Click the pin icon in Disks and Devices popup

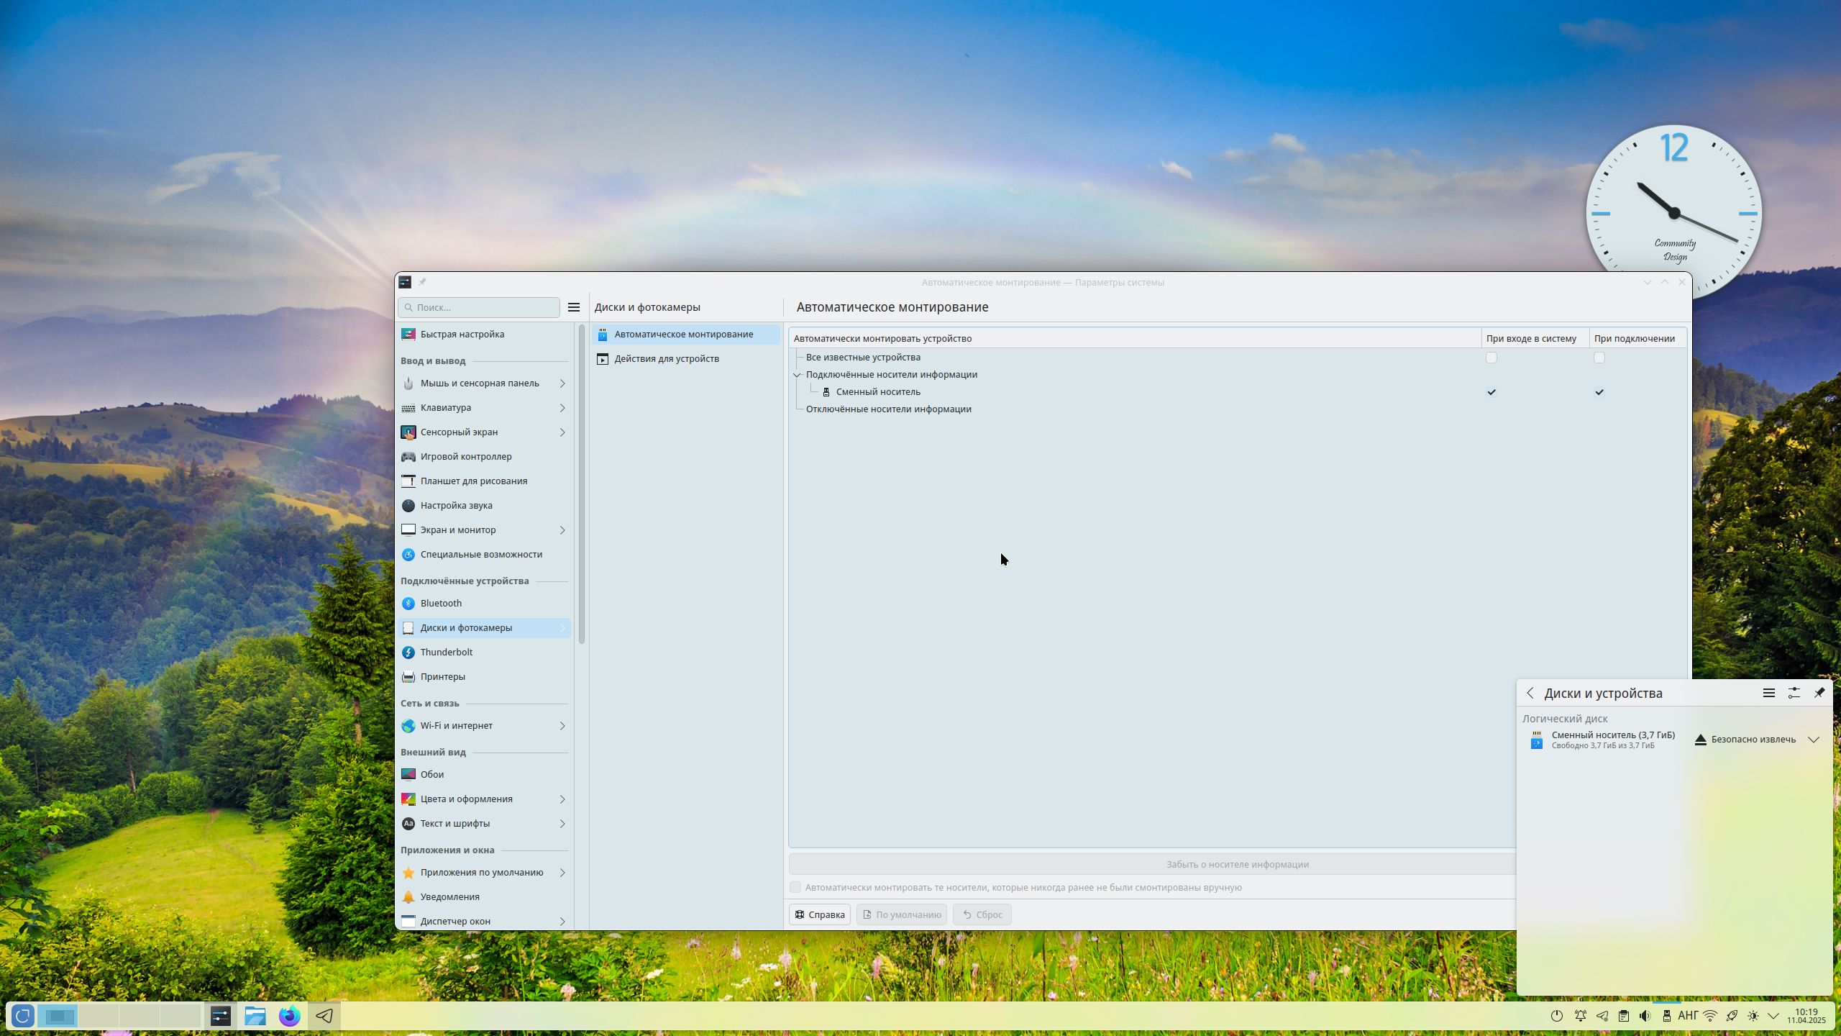click(1819, 693)
